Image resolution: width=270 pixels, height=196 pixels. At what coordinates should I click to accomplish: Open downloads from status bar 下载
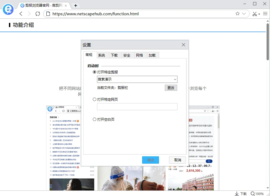point(241,194)
